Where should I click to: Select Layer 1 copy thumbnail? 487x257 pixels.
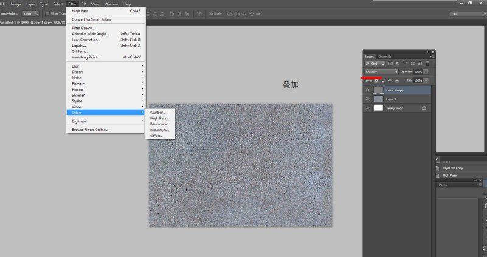click(x=378, y=90)
